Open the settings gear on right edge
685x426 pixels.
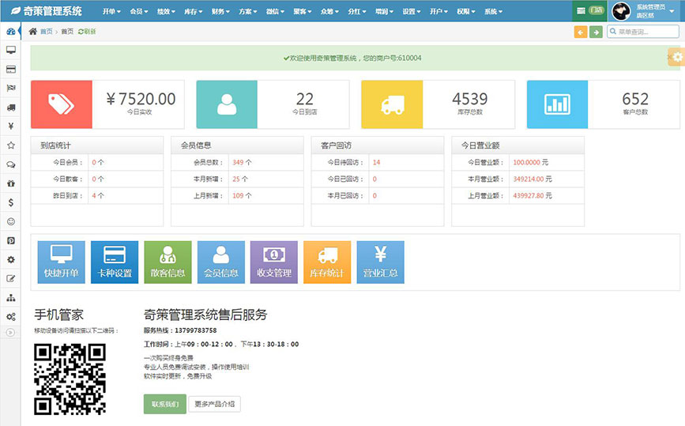click(x=676, y=57)
